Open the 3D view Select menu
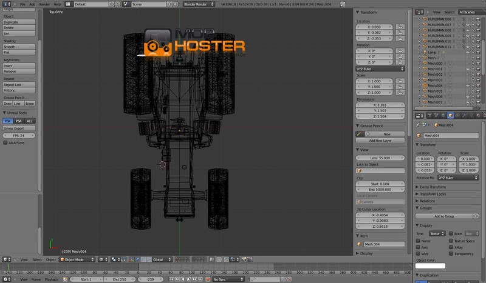The image size is (486, 283). coord(37,260)
